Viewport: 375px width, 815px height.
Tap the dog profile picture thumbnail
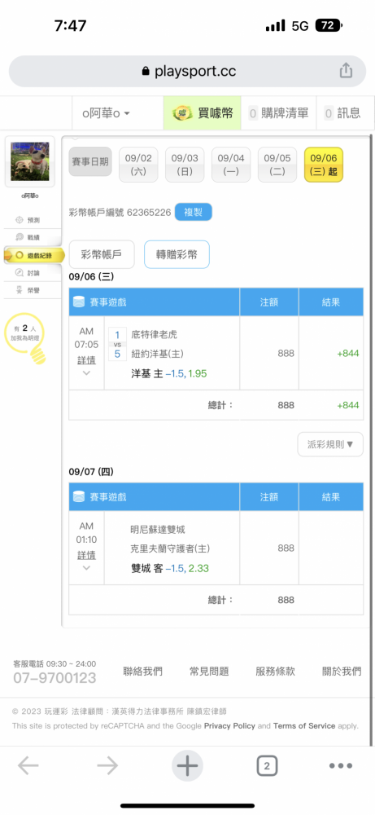[x=29, y=161]
